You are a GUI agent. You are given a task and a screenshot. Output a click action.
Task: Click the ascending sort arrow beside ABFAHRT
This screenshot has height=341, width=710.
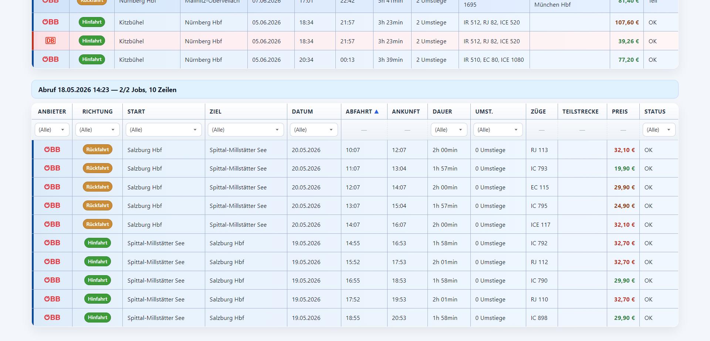pyautogui.click(x=376, y=111)
